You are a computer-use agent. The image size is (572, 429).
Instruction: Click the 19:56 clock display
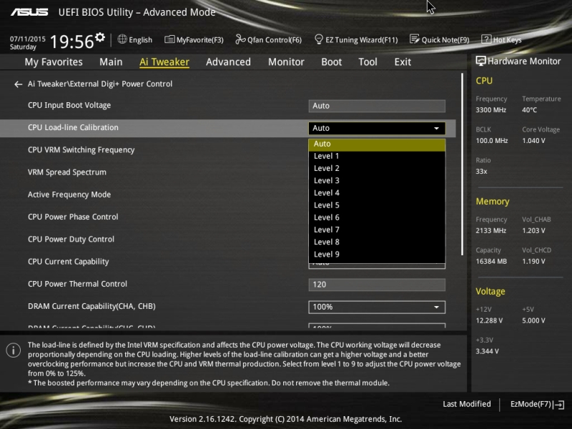click(72, 41)
